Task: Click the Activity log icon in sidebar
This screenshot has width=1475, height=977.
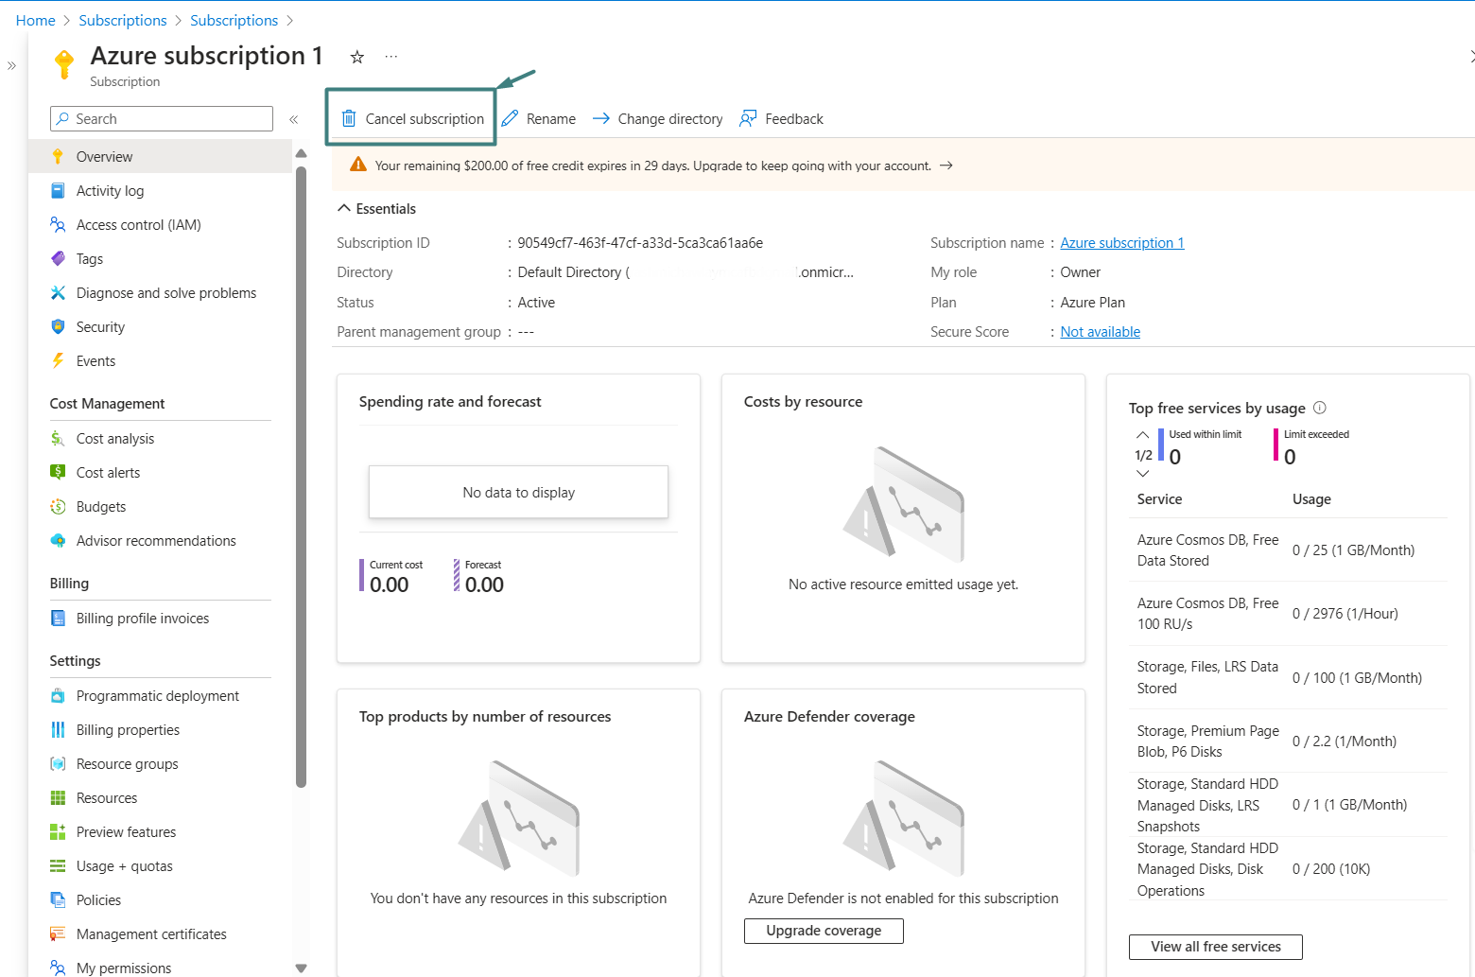Action: pyautogui.click(x=58, y=190)
